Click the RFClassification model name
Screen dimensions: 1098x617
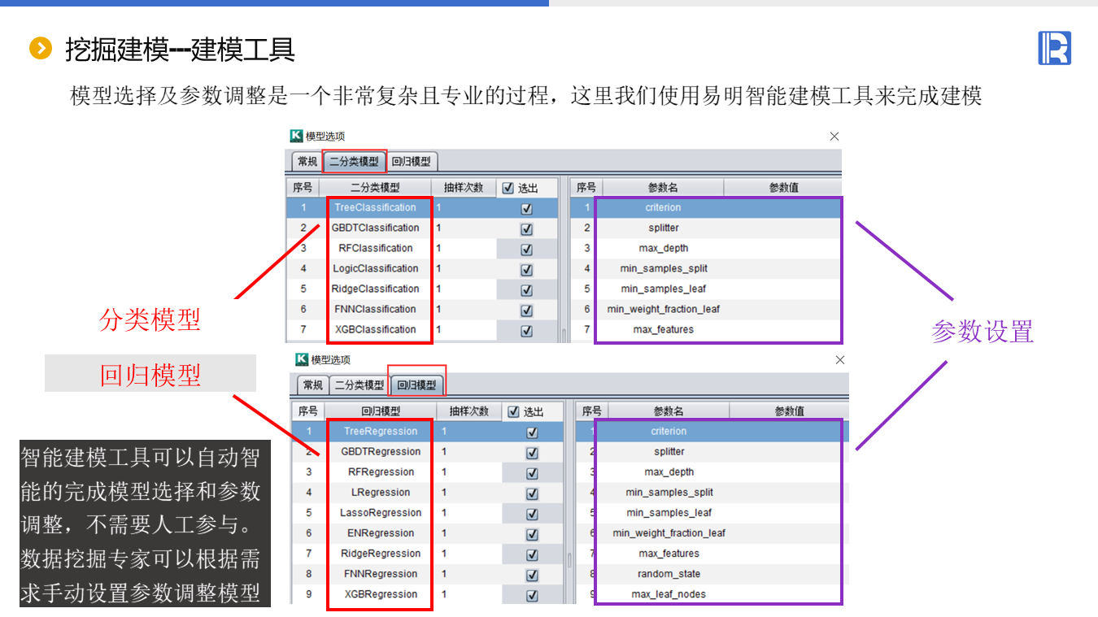pos(375,248)
